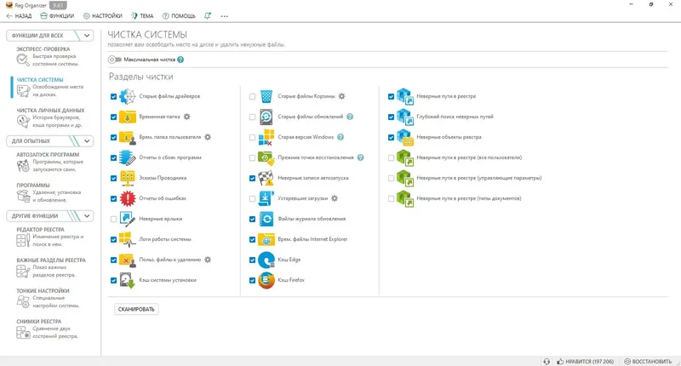Viewport: 681px width, 366px height.
Task: Open Важные разделы реестра in sidebar
Action: point(50,267)
